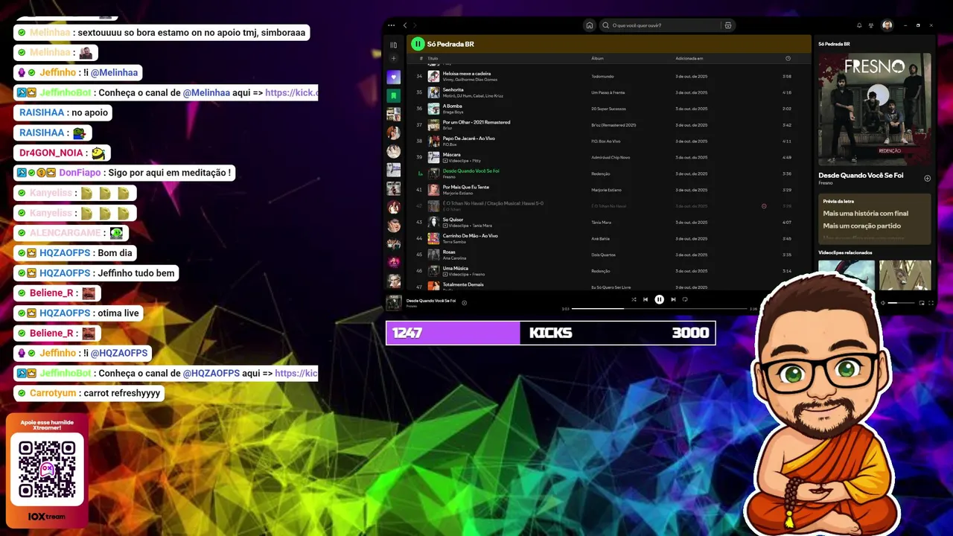Screen dimensions: 953x536
Task: Sort tracks by 'Adicionada em' column header
Action: [x=689, y=58]
